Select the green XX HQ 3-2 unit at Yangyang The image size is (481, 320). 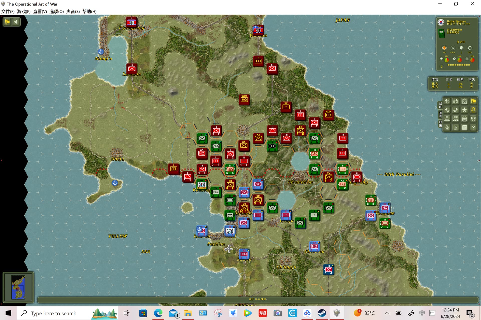342,184
